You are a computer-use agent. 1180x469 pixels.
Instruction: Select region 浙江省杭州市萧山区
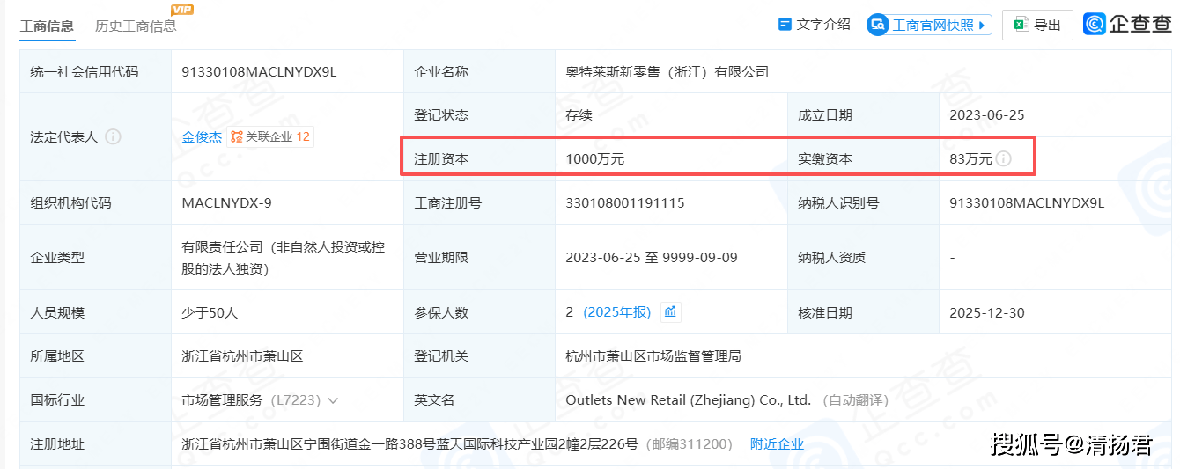[x=242, y=356]
